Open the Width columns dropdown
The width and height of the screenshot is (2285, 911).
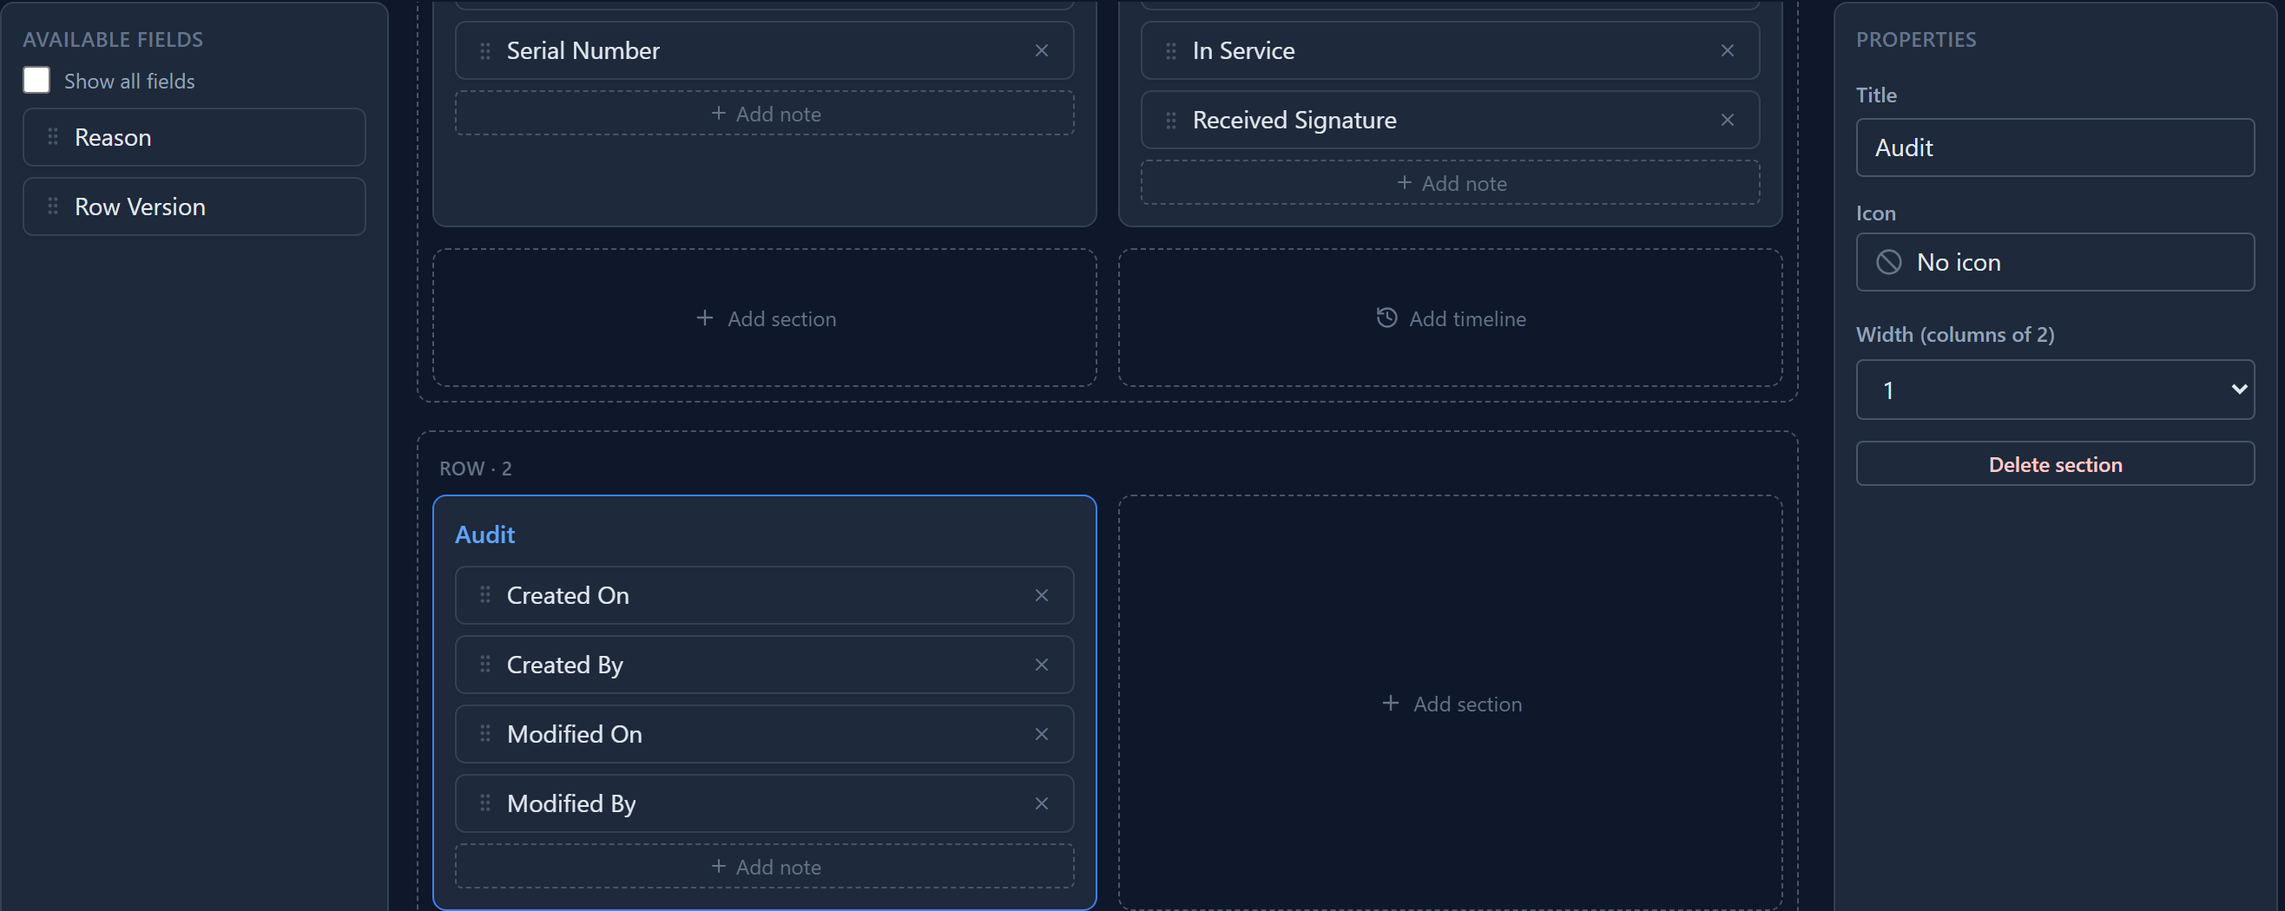tap(2054, 389)
